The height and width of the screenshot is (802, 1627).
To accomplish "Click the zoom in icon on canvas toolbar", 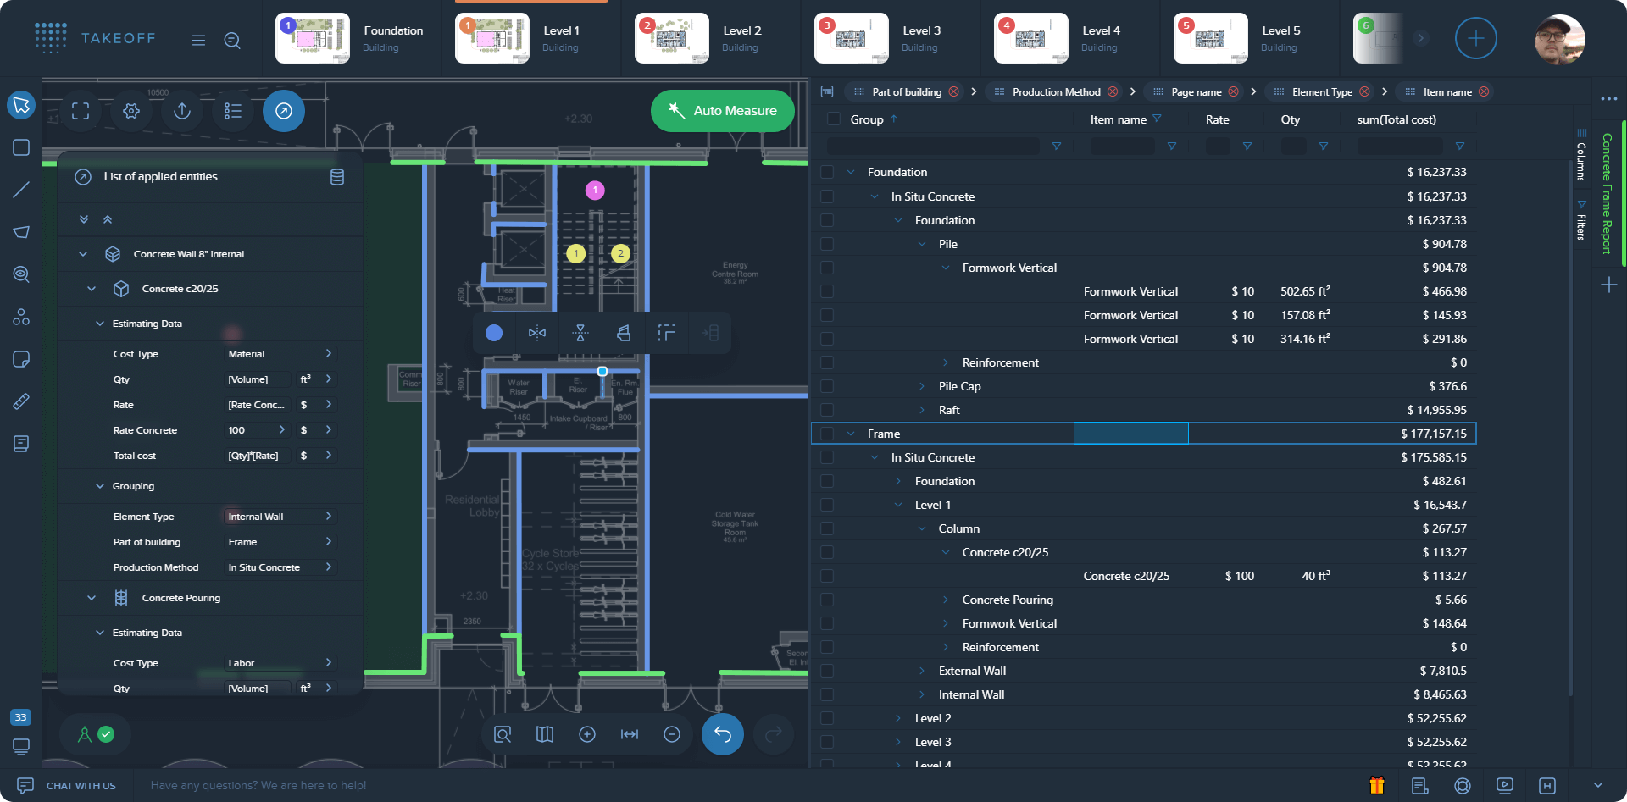I will pyautogui.click(x=587, y=734).
